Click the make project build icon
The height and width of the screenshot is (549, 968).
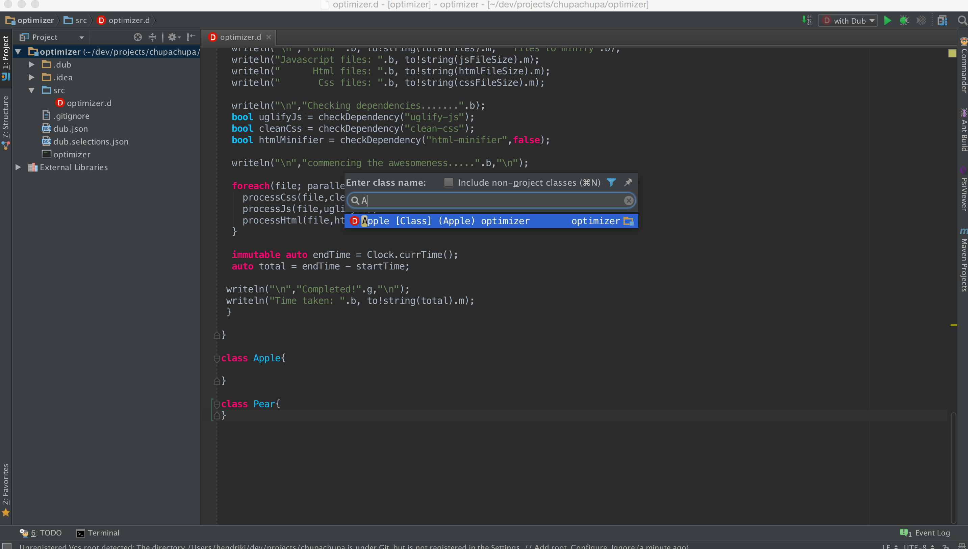coord(807,20)
